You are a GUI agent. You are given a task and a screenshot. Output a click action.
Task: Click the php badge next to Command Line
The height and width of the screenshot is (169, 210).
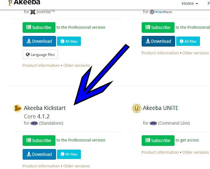point(153,123)
